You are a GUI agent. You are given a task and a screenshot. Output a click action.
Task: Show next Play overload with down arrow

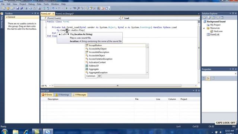(x=68, y=34)
